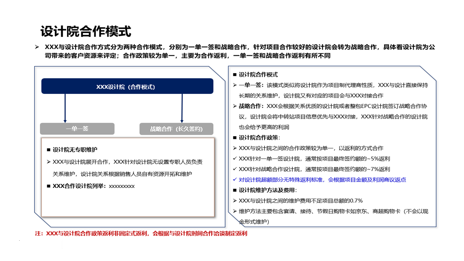Viewport: 464px width, 261px height.
Task: Click the bold 战略合作 label in the right panel
Action: (252, 106)
